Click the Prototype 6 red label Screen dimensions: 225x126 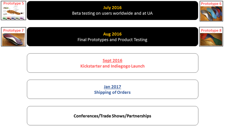[x=211, y=4]
